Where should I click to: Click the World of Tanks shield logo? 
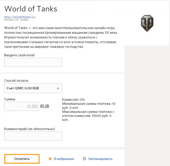click(147, 23)
